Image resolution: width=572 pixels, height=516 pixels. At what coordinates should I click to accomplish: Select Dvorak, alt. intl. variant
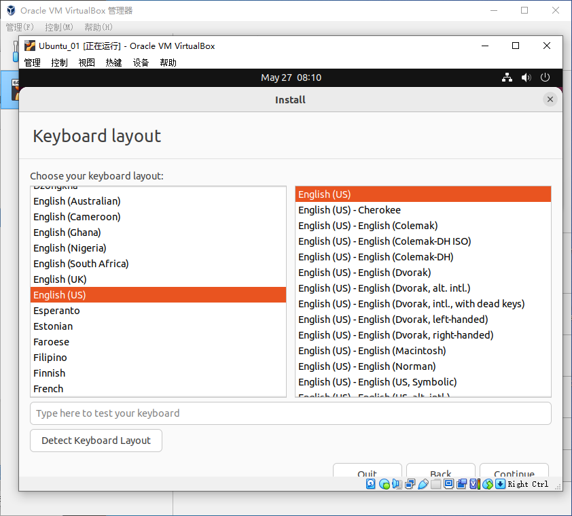click(x=423, y=288)
